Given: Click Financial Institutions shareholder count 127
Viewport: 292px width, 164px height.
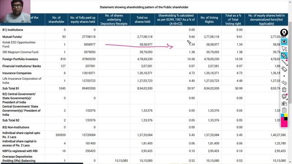Looking at the screenshot, I should 63,66.
